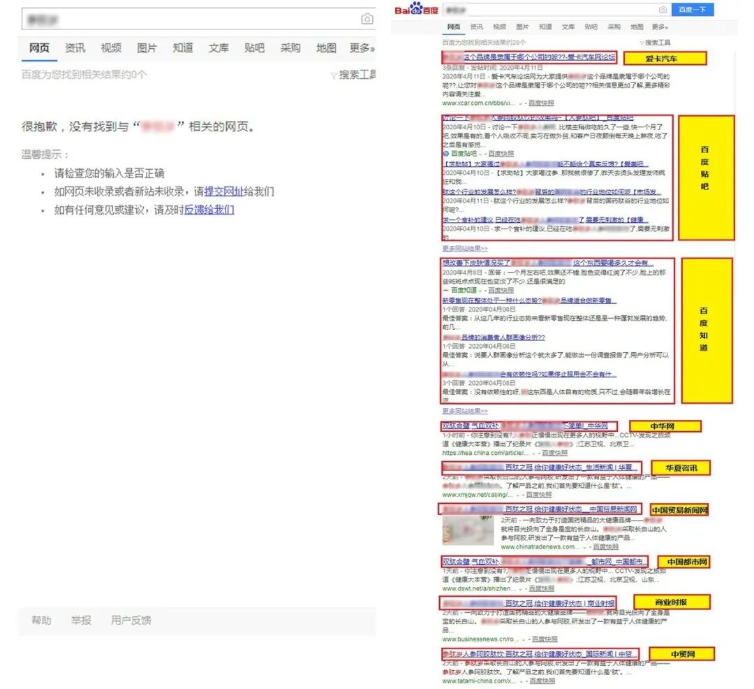Open the 新零售现在整体处于一种什么态势 result link

529,300
